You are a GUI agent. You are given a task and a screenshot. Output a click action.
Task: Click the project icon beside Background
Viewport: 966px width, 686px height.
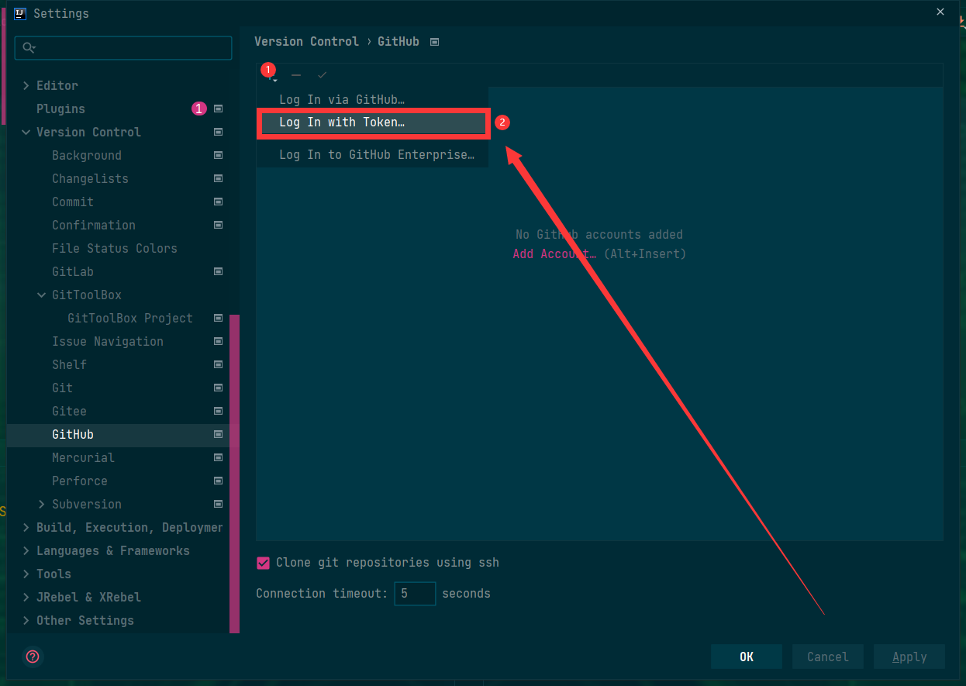[219, 155]
